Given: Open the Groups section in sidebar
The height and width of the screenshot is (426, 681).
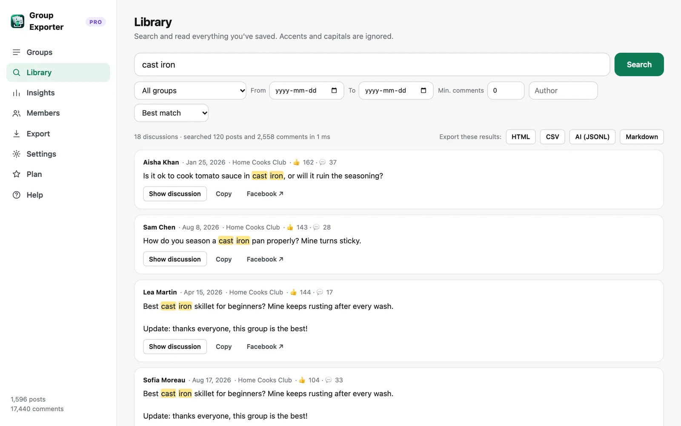Looking at the screenshot, I should [x=58, y=52].
